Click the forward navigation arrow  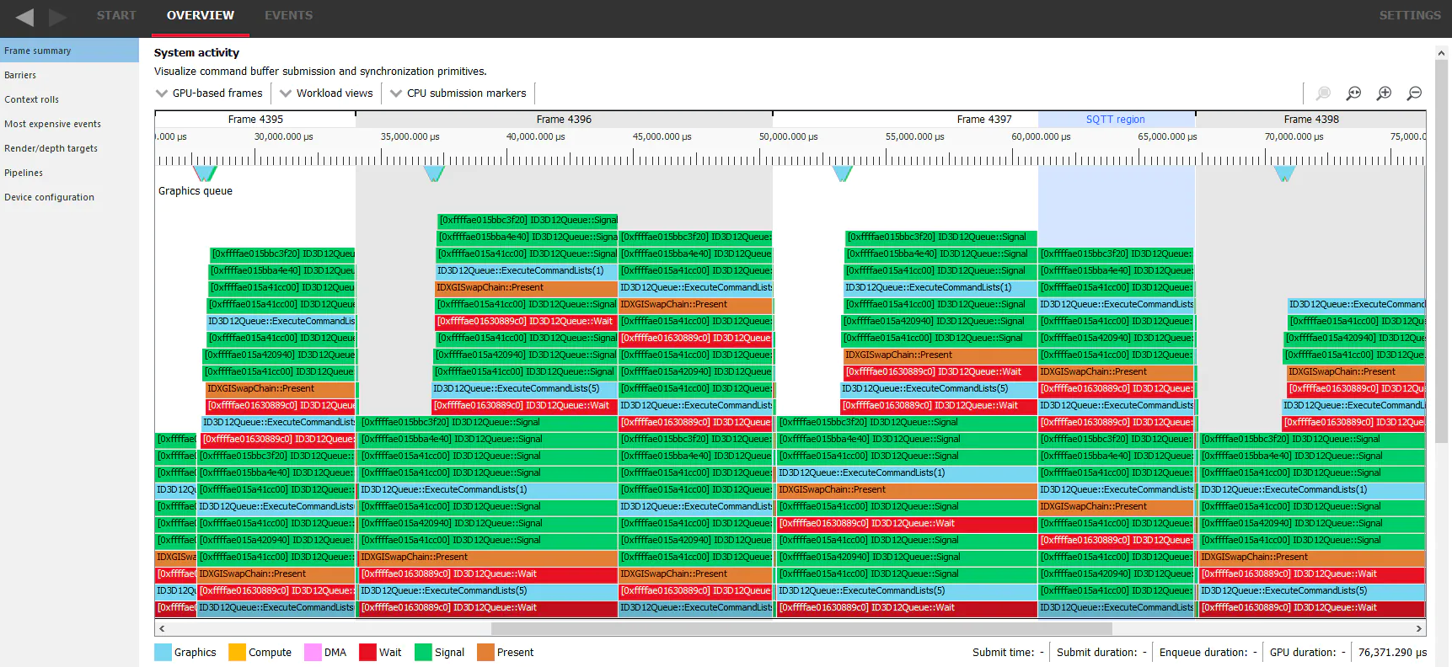57,17
